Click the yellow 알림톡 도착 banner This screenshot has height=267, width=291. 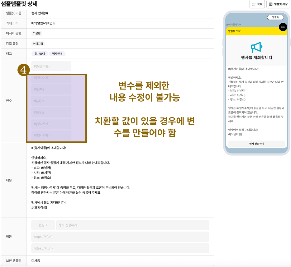pyautogui.click(x=256, y=31)
